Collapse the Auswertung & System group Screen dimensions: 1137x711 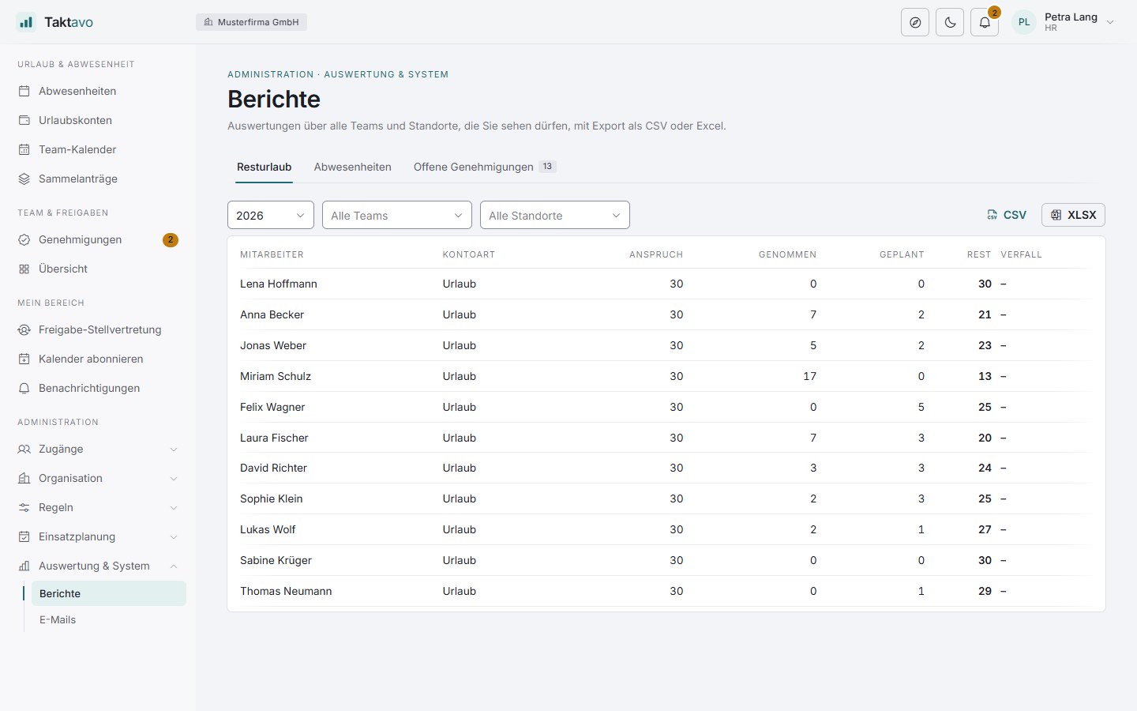[x=98, y=566]
